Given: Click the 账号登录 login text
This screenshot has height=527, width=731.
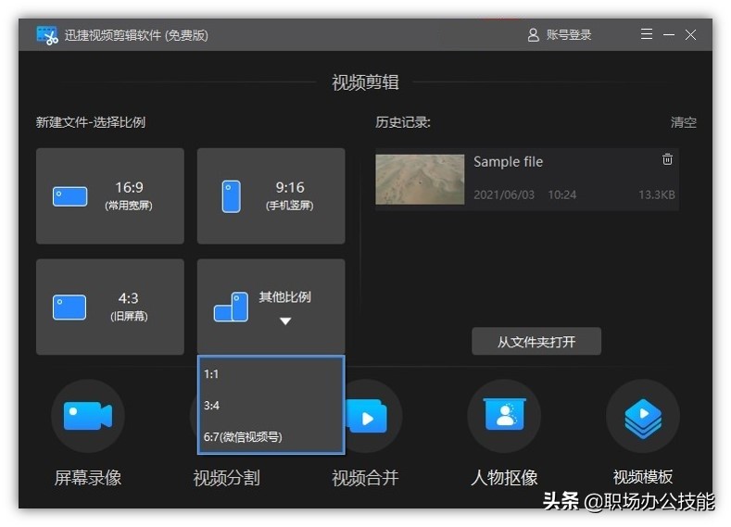Looking at the screenshot, I should (568, 35).
